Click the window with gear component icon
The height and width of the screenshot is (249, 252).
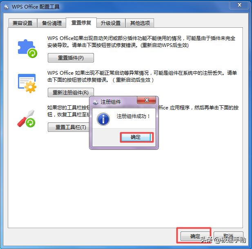pos(27,83)
